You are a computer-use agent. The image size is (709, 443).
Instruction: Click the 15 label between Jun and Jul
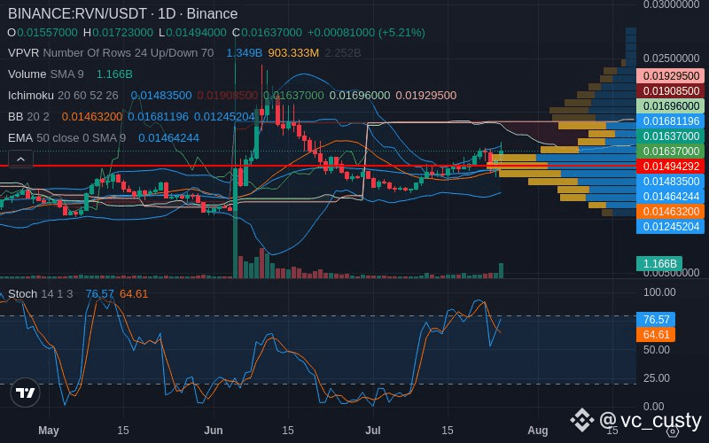pos(287,431)
